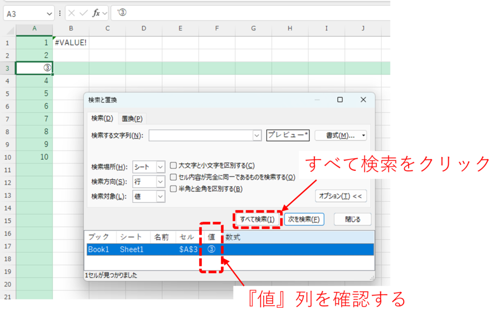Click the enter checkmark icon in formula bar
Viewport: 504px width, 323px height.
pos(83,13)
